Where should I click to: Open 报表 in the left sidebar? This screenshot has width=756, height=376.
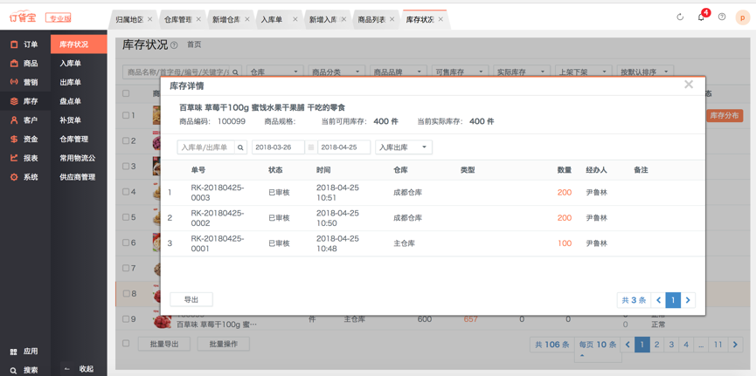tap(24, 158)
